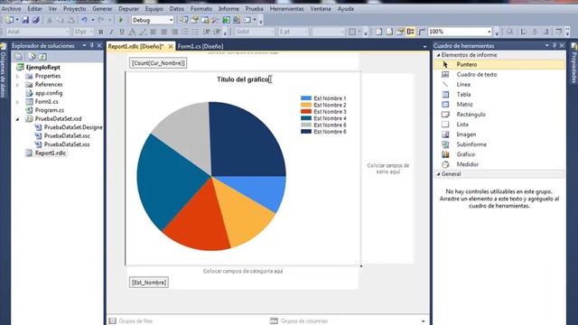Expand the Form1.cs node
Viewport: 578px width, 325px height.
(17, 102)
